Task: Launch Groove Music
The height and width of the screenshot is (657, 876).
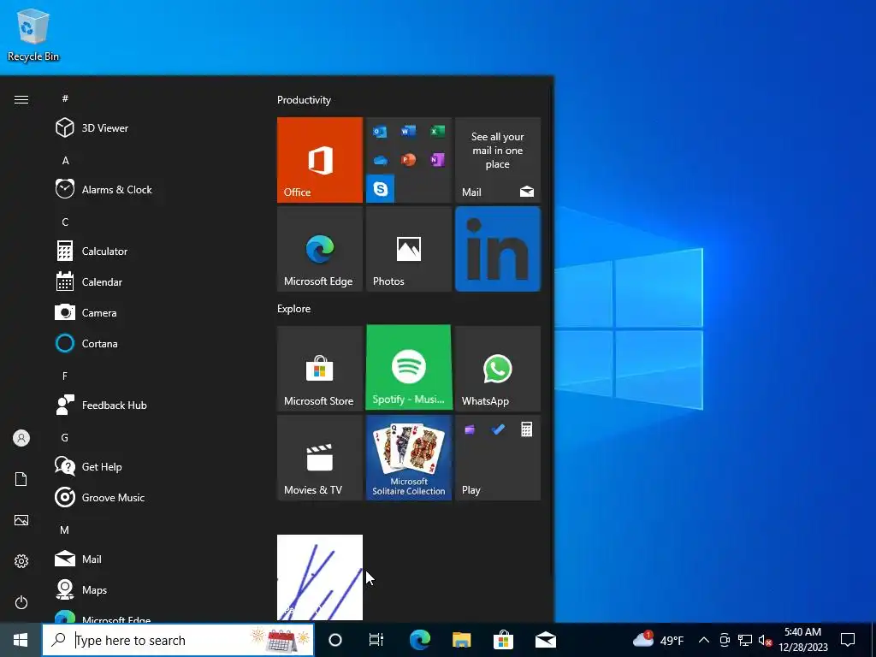Action: point(151,497)
